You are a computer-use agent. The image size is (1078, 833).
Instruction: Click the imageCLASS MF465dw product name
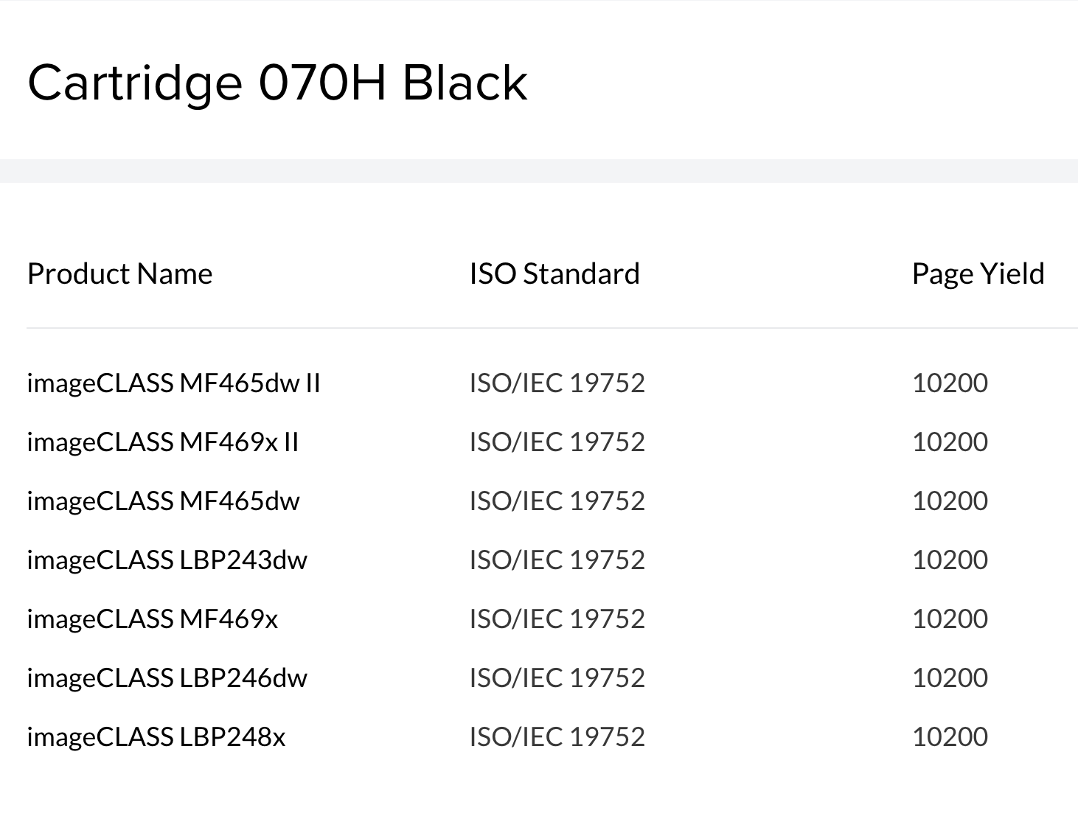[163, 501]
